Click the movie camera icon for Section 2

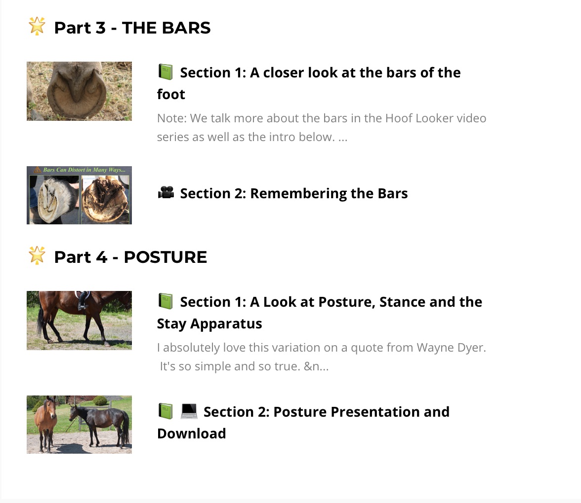(x=166, y=193)
